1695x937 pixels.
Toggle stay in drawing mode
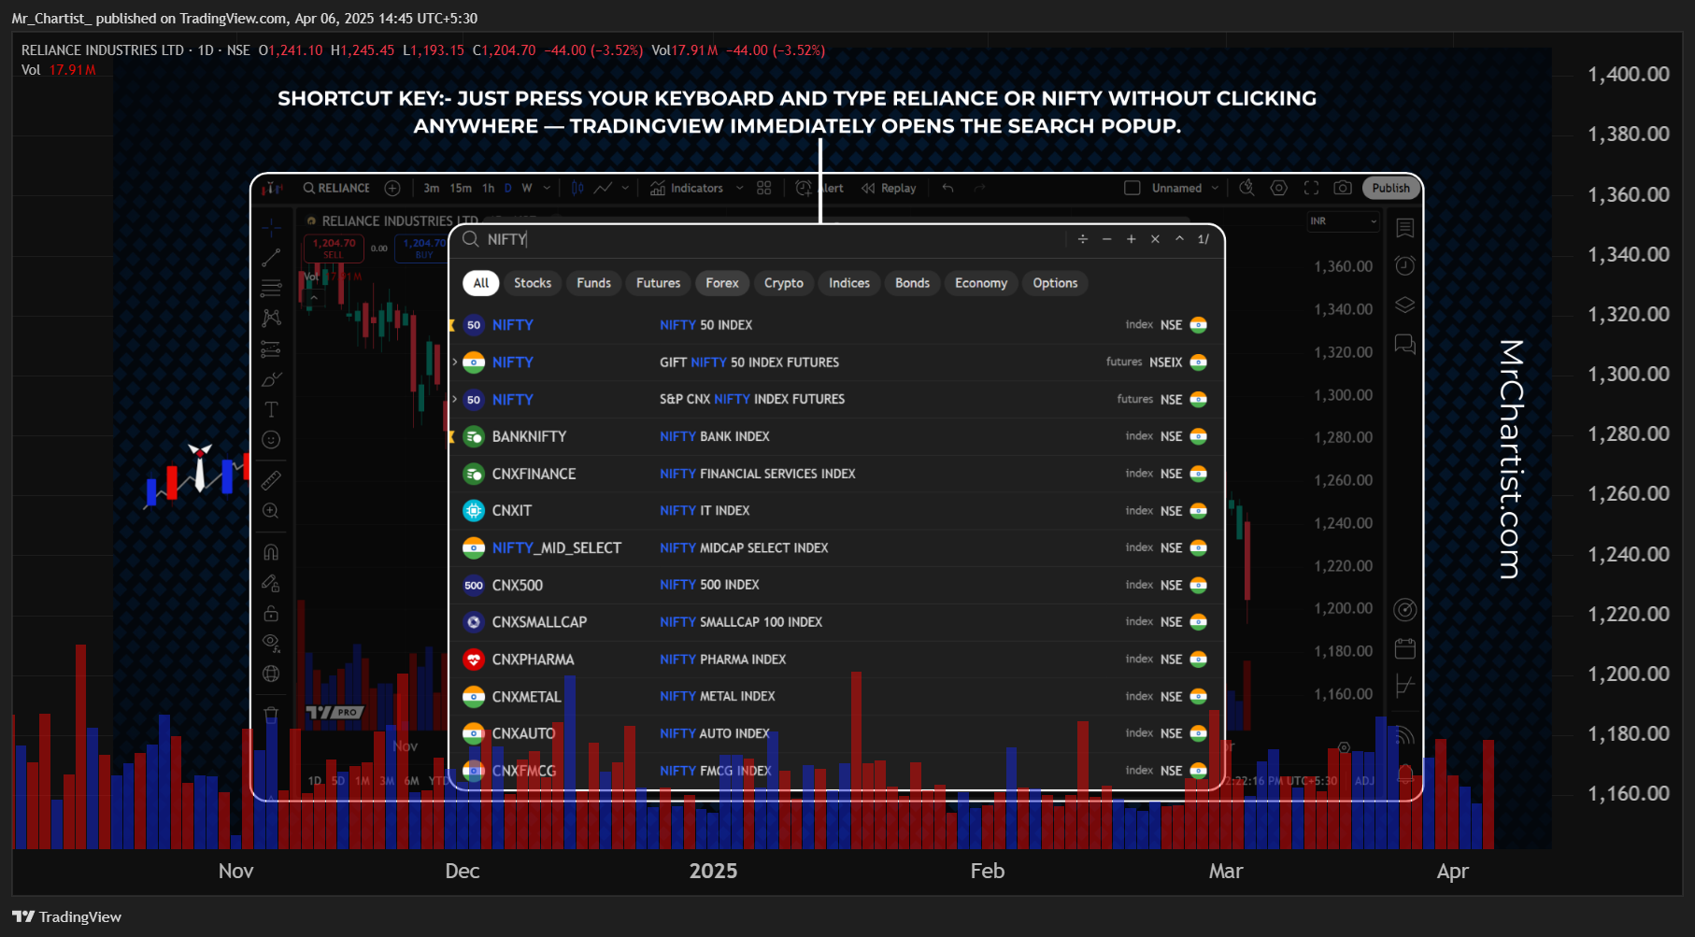271,583
